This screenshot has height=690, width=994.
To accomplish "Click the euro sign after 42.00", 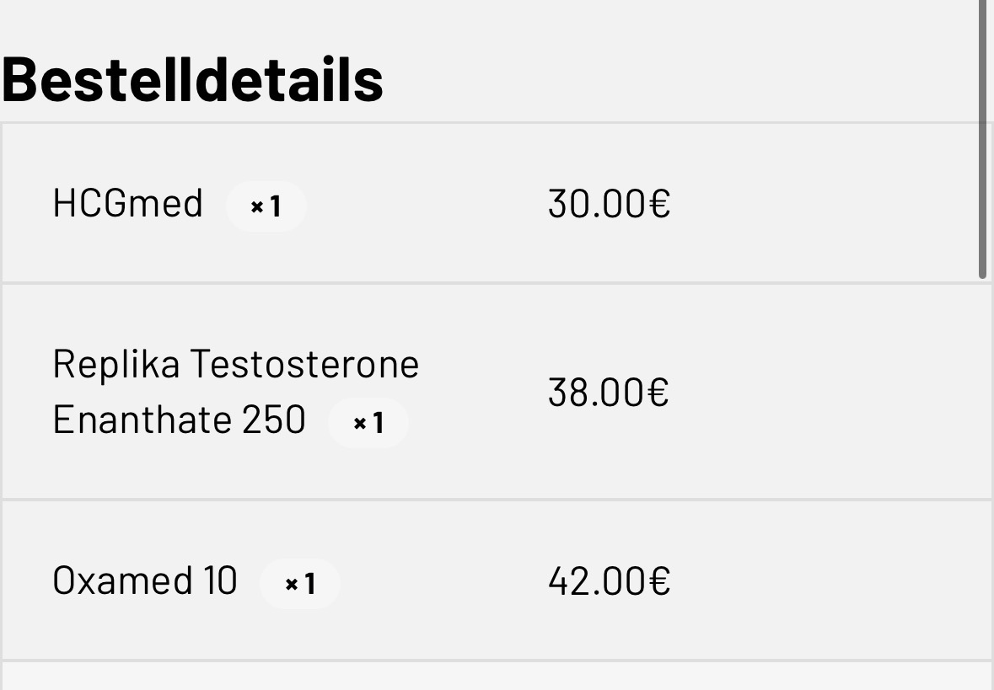I will [x=660, y=581].
